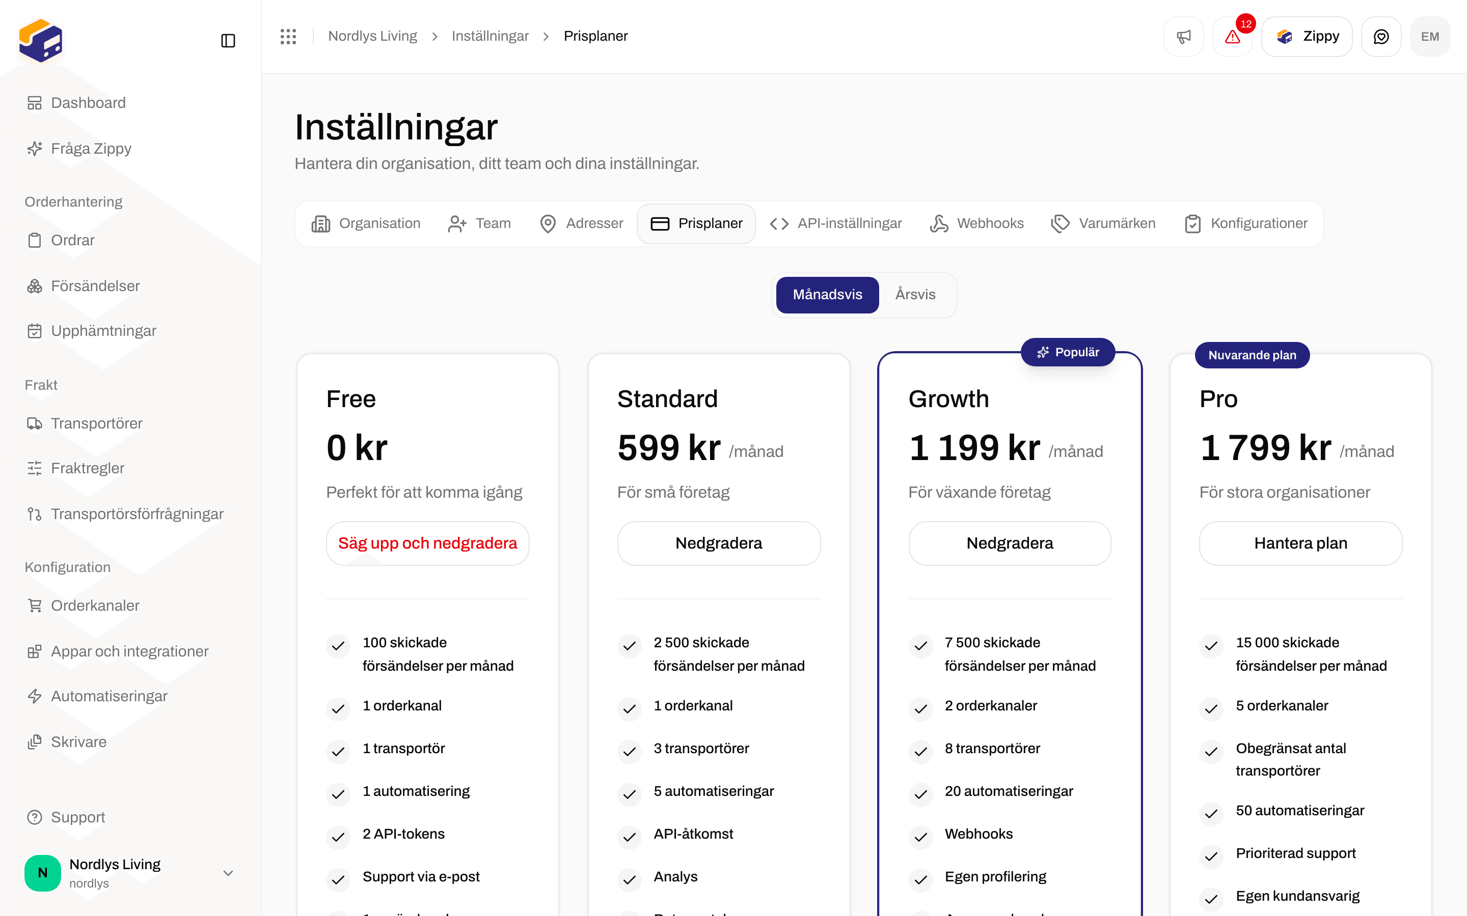Image resolution: width=1467 pixels, height=916 pixels.
Task: Click the Support question mark icon
Action: (x=35, y=817)
